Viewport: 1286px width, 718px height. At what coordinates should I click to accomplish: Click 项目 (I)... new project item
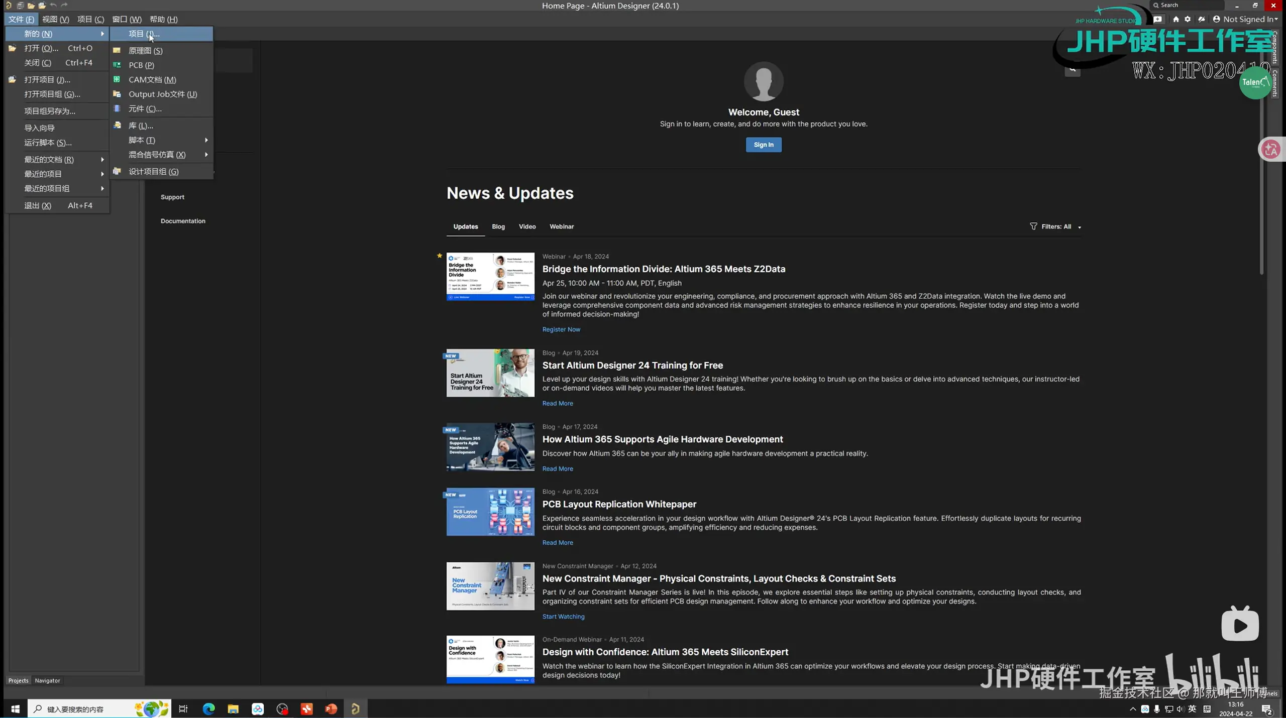point(161,34)
